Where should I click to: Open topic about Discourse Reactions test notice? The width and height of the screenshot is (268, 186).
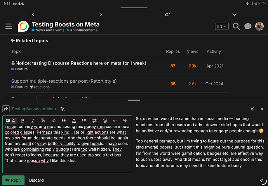[x=81, y=63]
